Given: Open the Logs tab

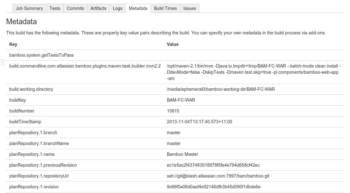Looking at the screenshot, I should 117,8.
